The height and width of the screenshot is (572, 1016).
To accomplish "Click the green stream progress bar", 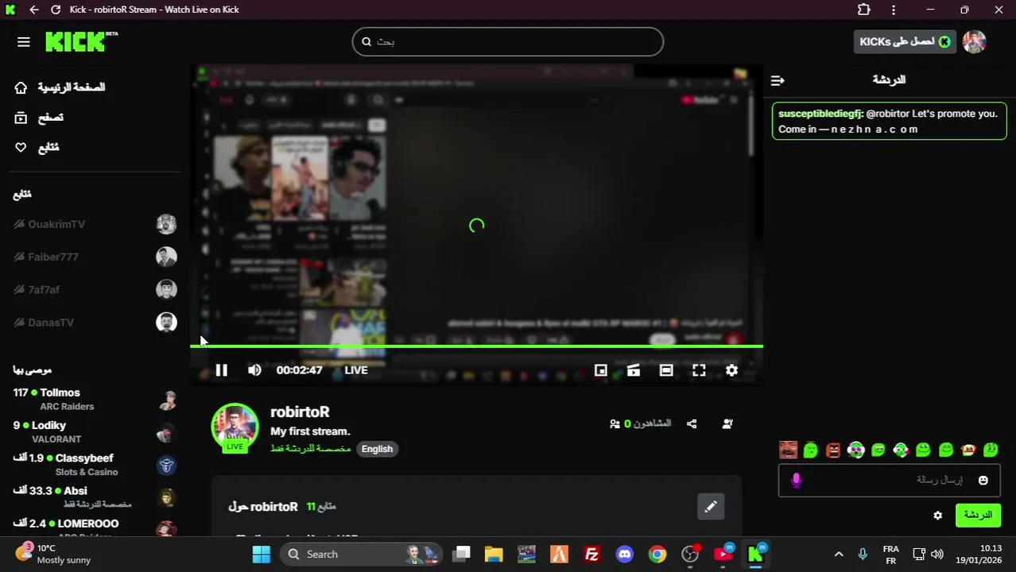I will [x=476, y=346].
